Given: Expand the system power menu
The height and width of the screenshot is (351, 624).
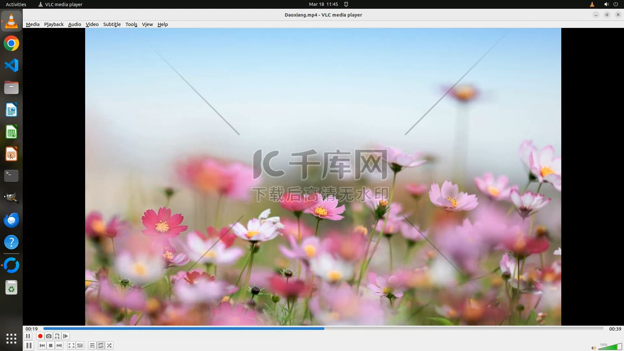Looking at the screenshot, I should coord(616,4).
